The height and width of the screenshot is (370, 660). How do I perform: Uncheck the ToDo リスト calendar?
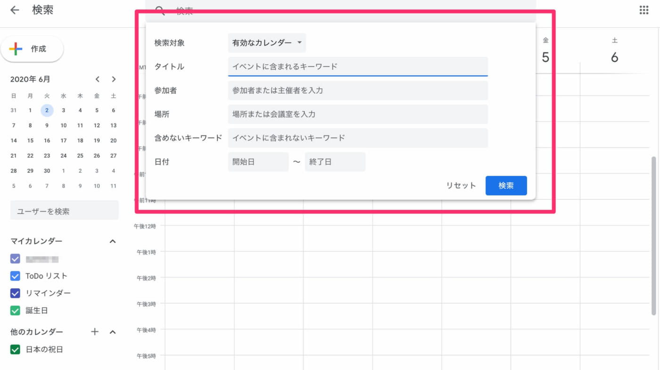[x=15, y=276]
